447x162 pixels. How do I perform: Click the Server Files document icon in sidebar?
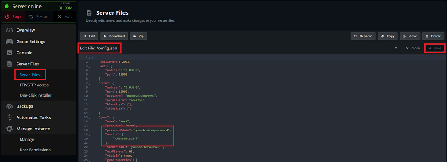(x=10, y=64)
